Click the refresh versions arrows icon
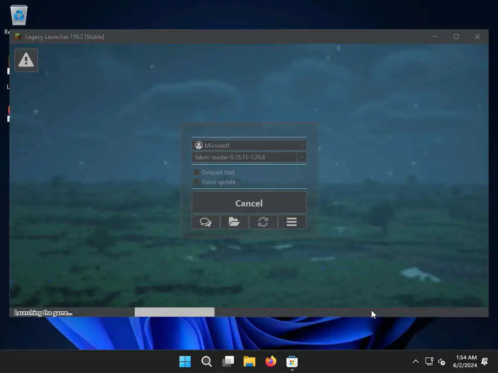This screenshot has width=498, height=373. [263, 222]
